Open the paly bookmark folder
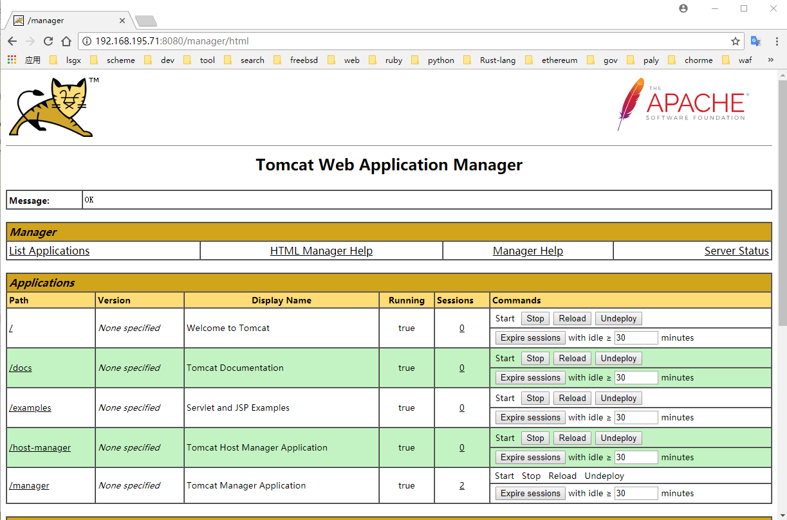787x520 pixels. pyautogui.click(x=643, y=60)
